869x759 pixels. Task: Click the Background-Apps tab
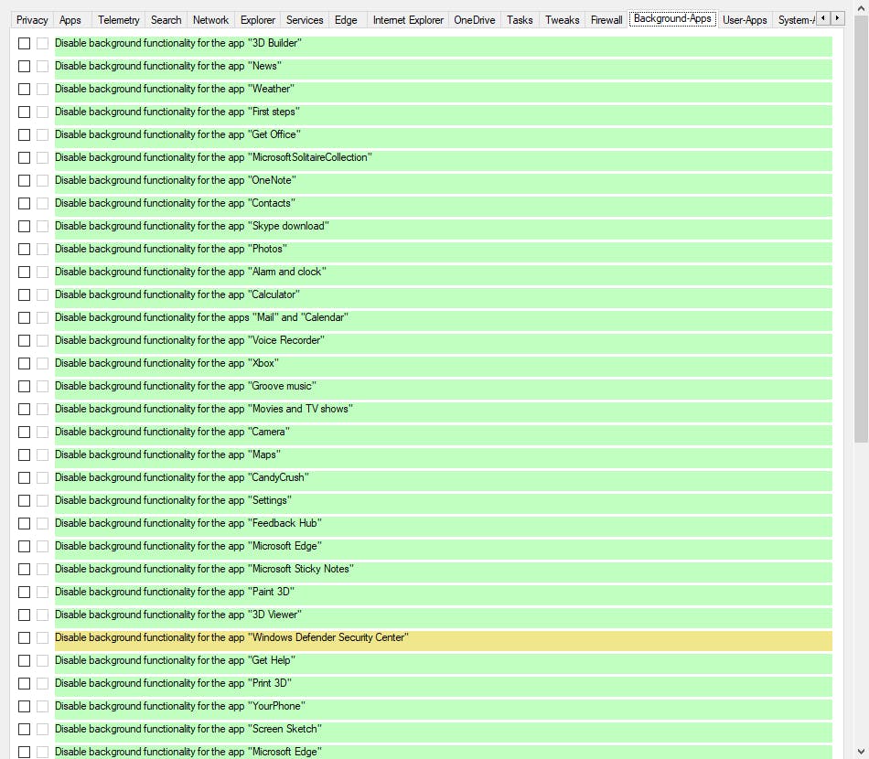click(x=672, y=19)
